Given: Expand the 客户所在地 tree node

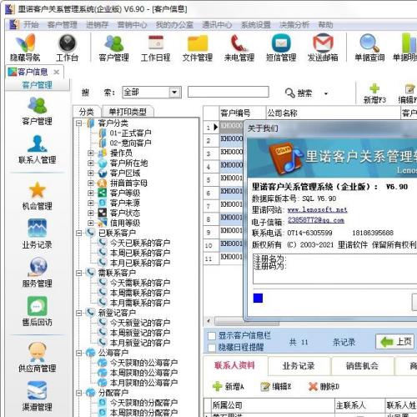Looking at the screenshot, I should click(x=90, y=163).
